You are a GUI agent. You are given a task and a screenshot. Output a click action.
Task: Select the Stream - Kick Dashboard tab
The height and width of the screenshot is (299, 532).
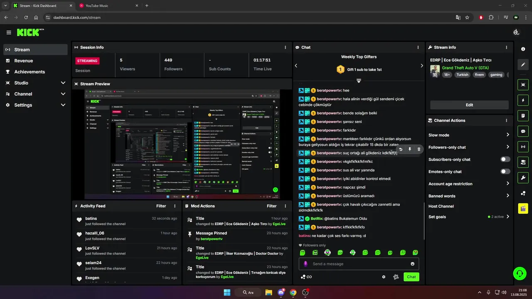(42, 6)
